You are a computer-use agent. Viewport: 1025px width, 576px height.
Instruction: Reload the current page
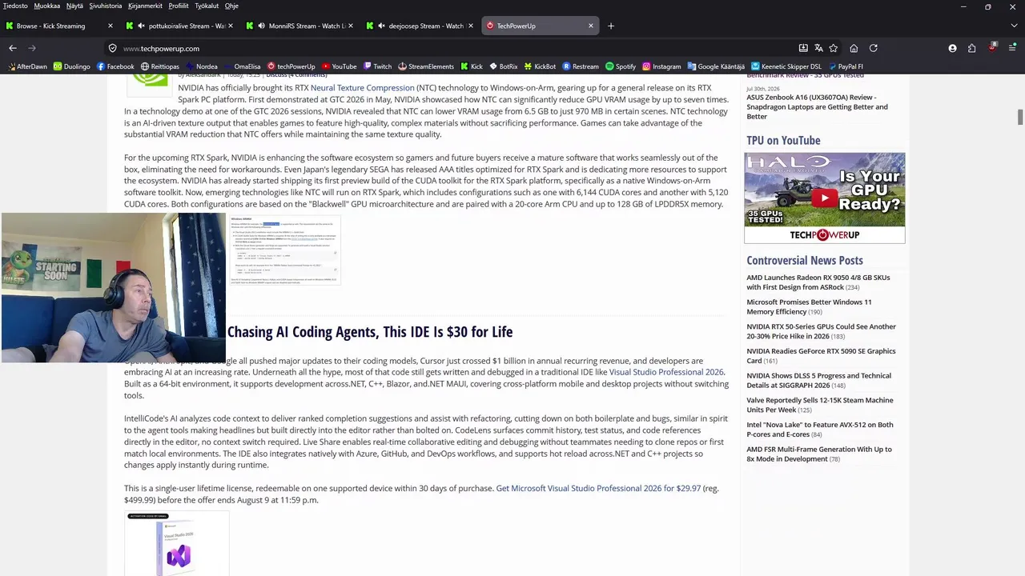pos(874,48)
